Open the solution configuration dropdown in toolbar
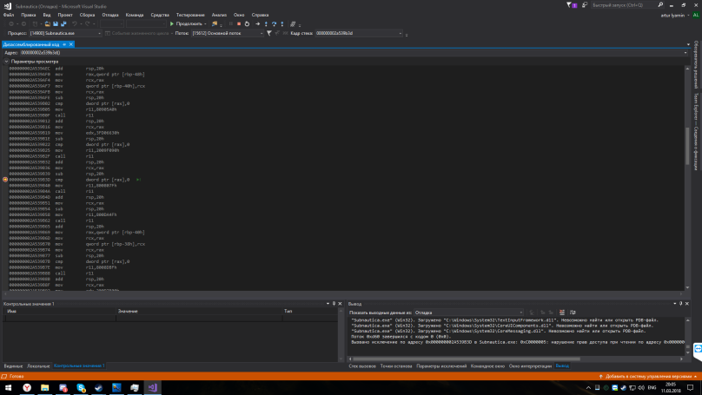Viewport: 702px width, 395px height. pos(112,23)
